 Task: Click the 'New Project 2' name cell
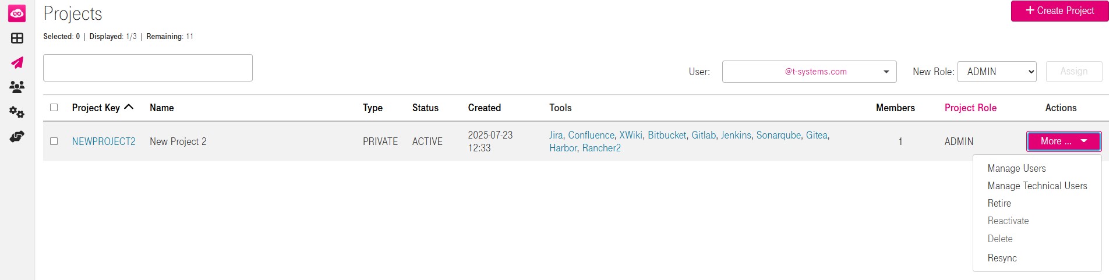[x=178, y=141]
